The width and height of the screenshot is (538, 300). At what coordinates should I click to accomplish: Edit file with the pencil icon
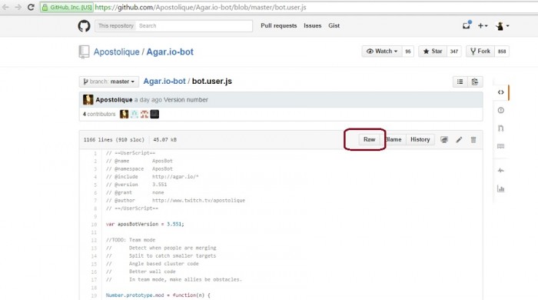(459, 140)
